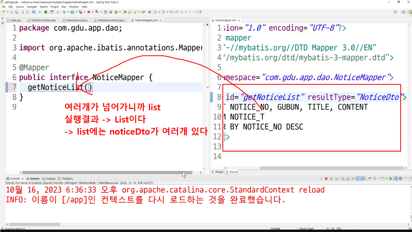Open the dropdown arrow next to Debug
Viewport: 412px width, 232px height.
pos(68,12)
